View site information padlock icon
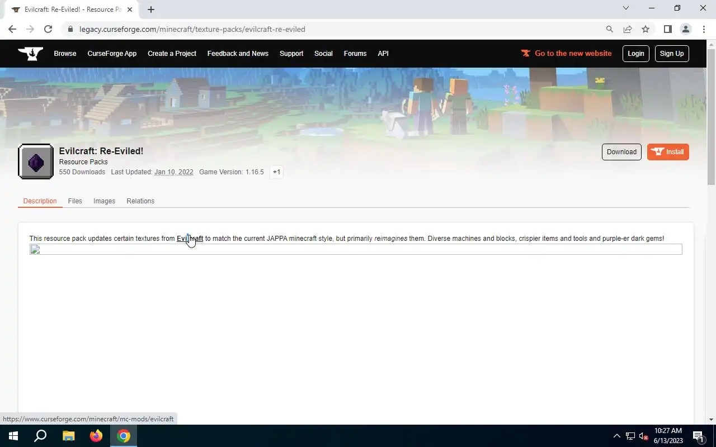The width and height of the screenshot is (716, 447). (x=70, y=29)
